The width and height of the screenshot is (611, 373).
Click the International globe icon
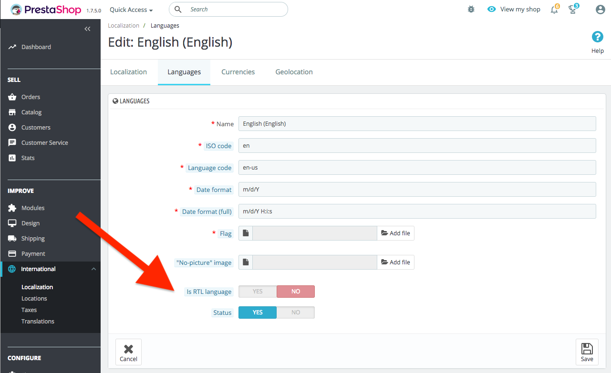12,269
